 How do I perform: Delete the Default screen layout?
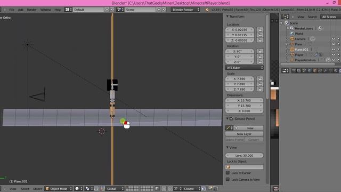[x=112, y=10]
